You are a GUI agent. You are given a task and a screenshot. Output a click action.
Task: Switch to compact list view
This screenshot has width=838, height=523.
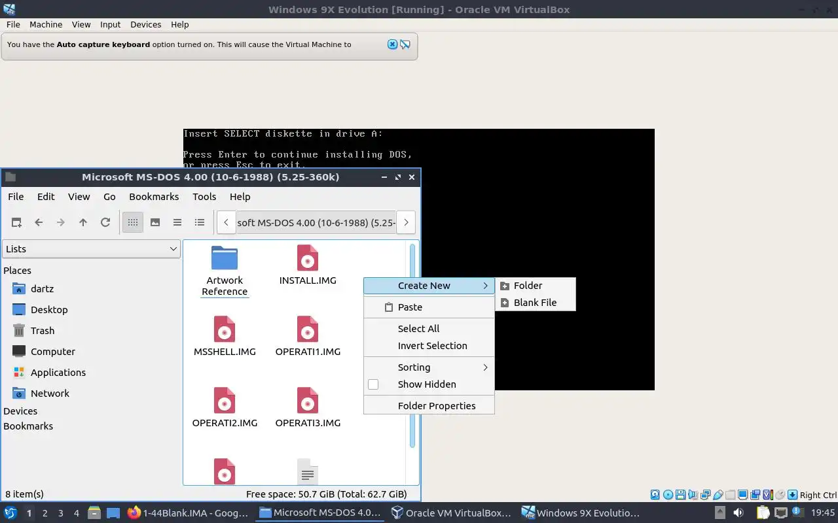(177, 222)
